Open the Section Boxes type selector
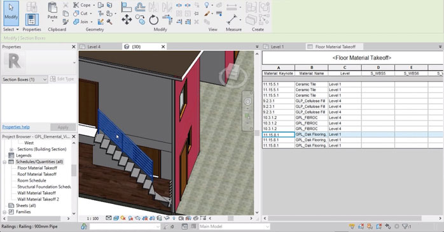Screen dimensions: 444x232 coord(25,80)
